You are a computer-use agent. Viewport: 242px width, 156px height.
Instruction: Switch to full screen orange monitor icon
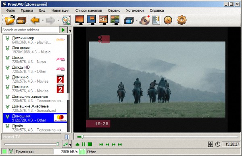80,20
